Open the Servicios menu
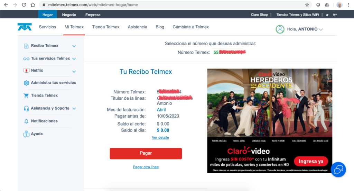This screenshot has width=354, height=191. click(47, 27)
